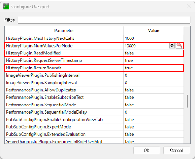Click the UaExpert application icon in title bar
The width and height of the screenshot is (195, 159).
click(x=6, y=7)
